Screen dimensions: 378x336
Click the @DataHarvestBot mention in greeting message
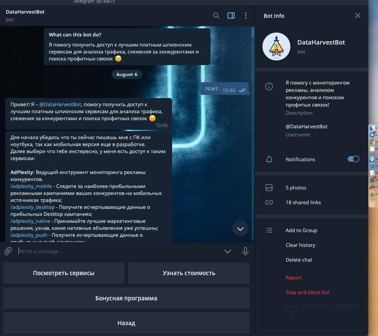60,104
